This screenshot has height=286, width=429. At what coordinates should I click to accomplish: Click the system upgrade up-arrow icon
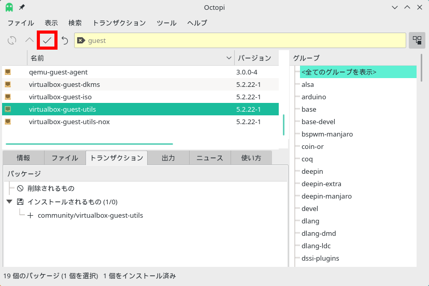pos(30,40)
